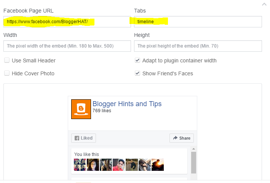This screenshot has height=183, width=270.
Task: Click the Share button in preview
Action: click(182, 138)
